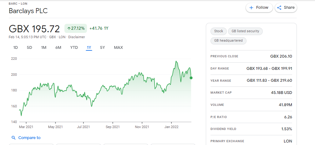Click the Barclays PLC heading
Viewport: 315px width, 145px height.
[x=28, y=11]
